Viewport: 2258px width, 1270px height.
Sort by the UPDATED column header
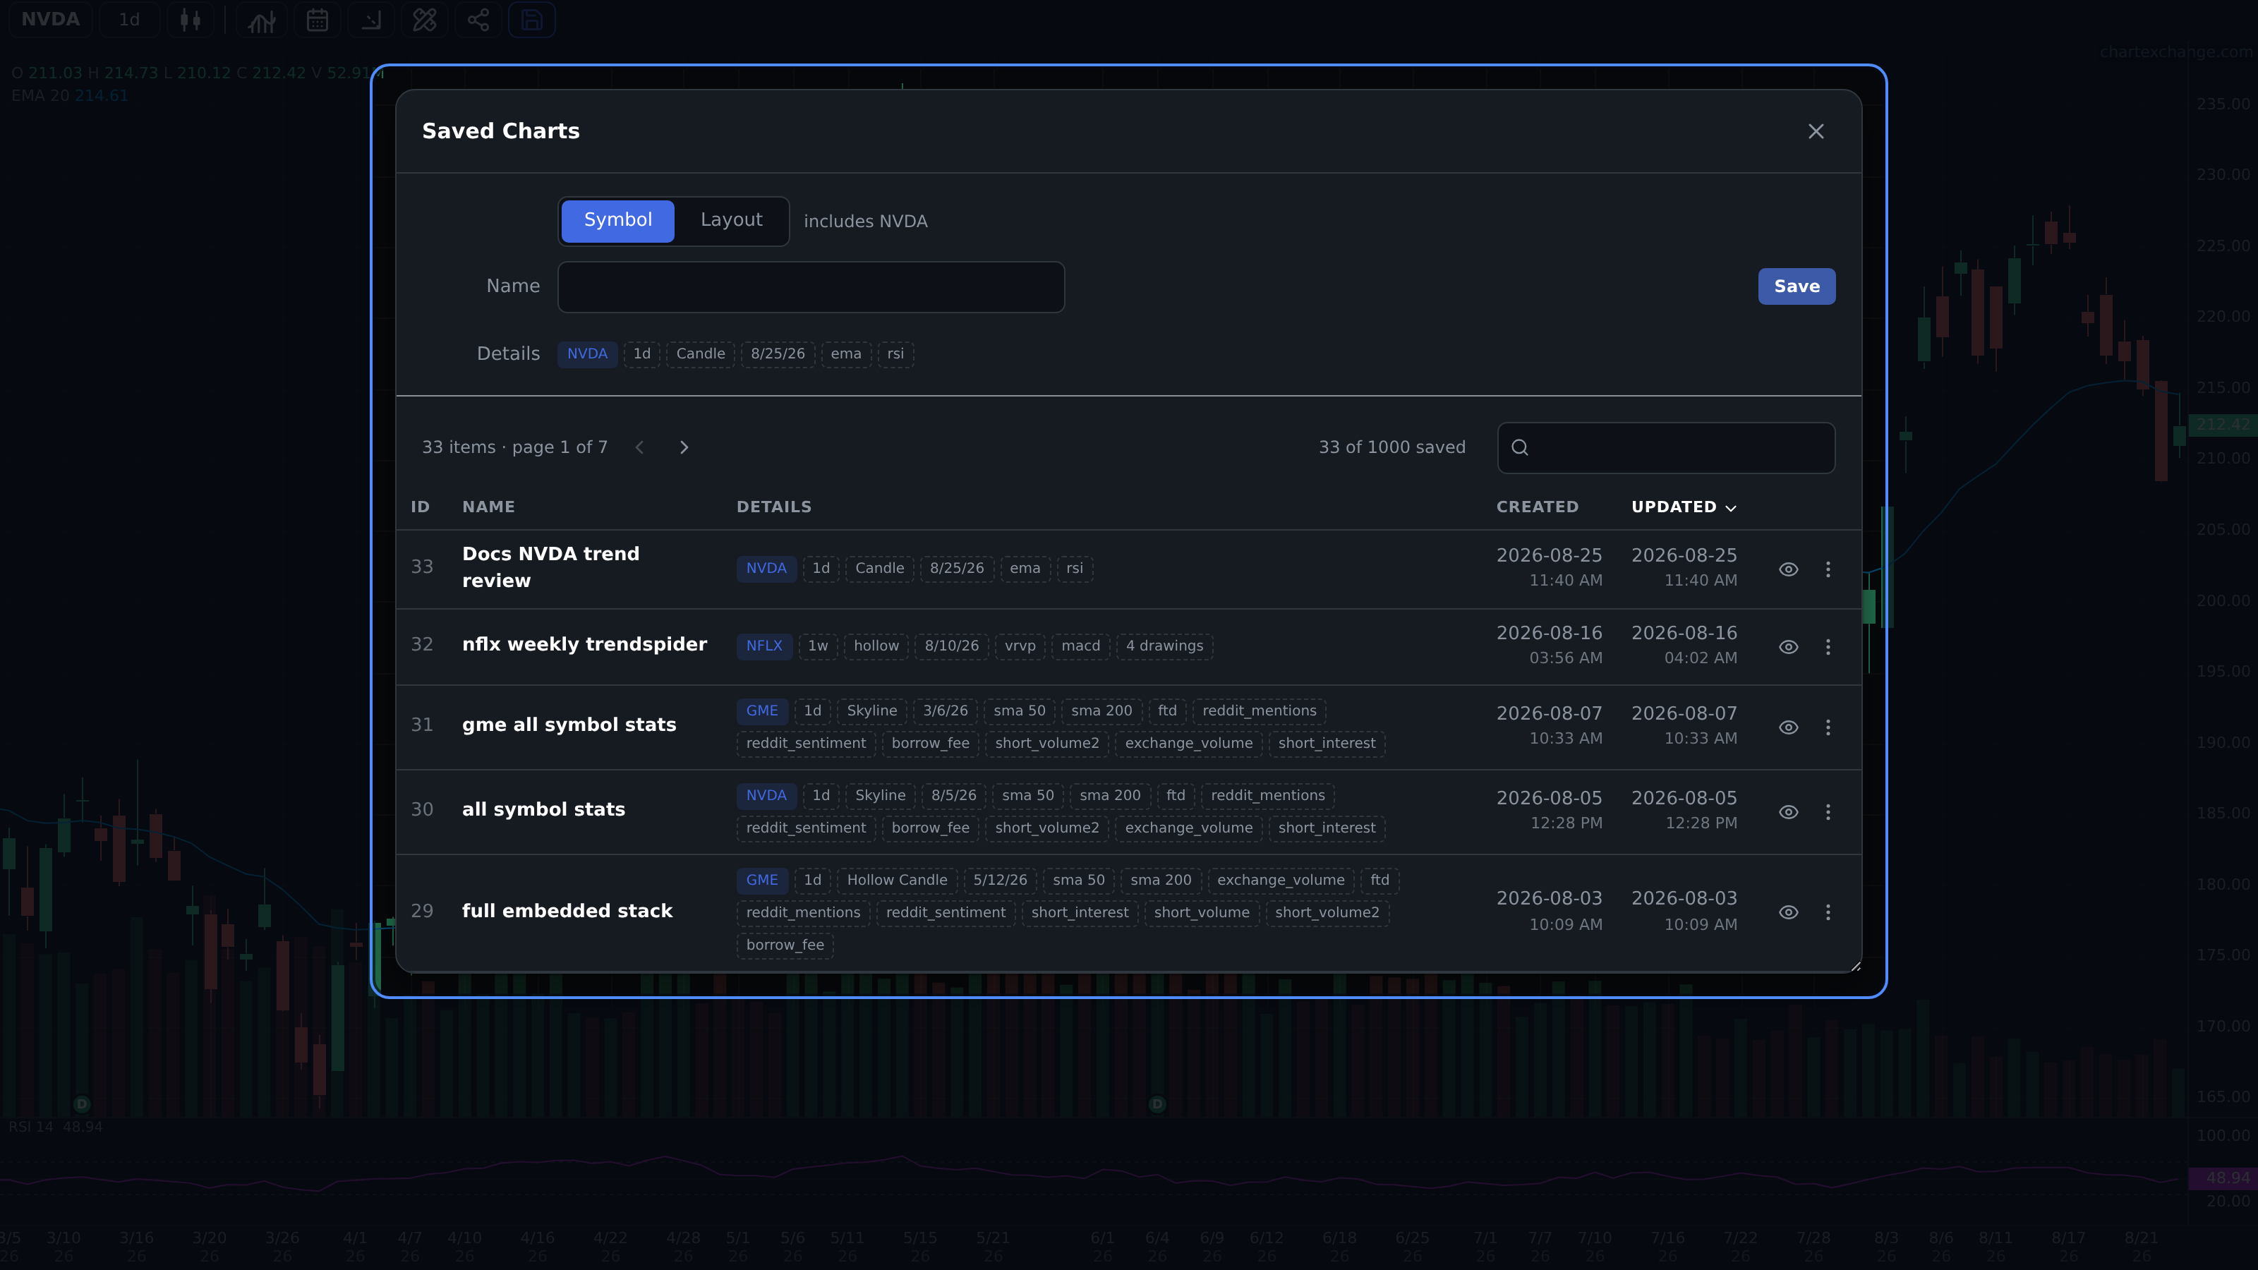coord(1683,507)
